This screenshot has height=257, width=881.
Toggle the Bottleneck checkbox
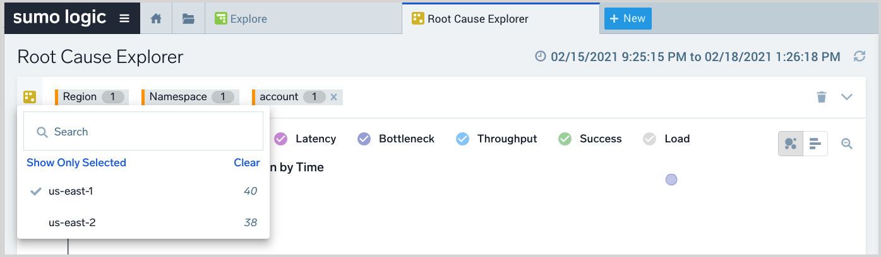click(364, 139)
